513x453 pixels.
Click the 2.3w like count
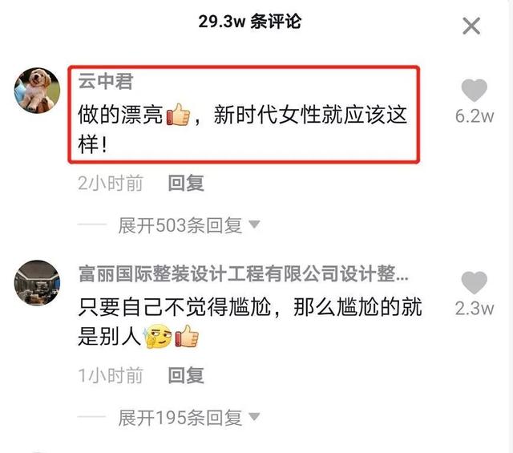pos(475,309)
